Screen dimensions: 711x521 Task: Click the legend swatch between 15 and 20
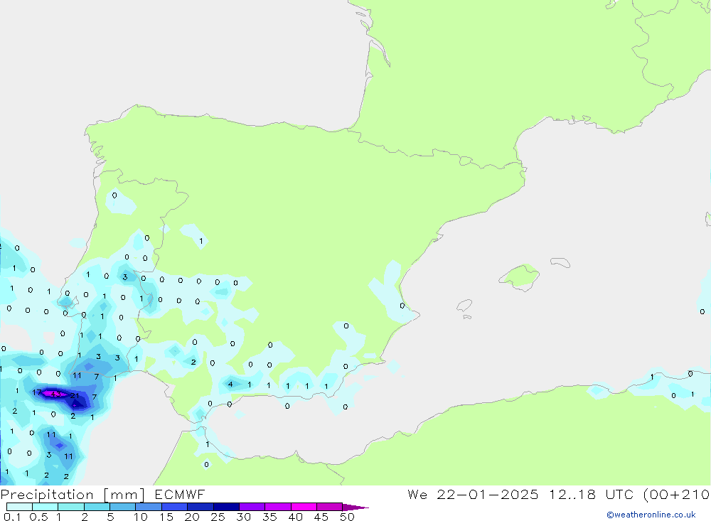coord(174,507)
